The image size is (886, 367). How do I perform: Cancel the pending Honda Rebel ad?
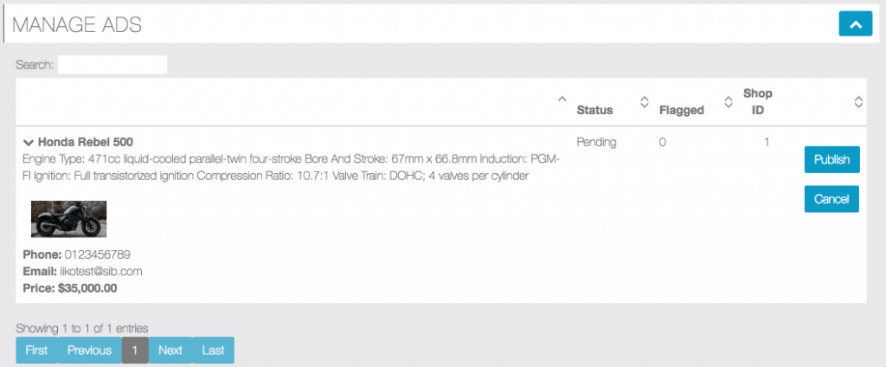831,199
